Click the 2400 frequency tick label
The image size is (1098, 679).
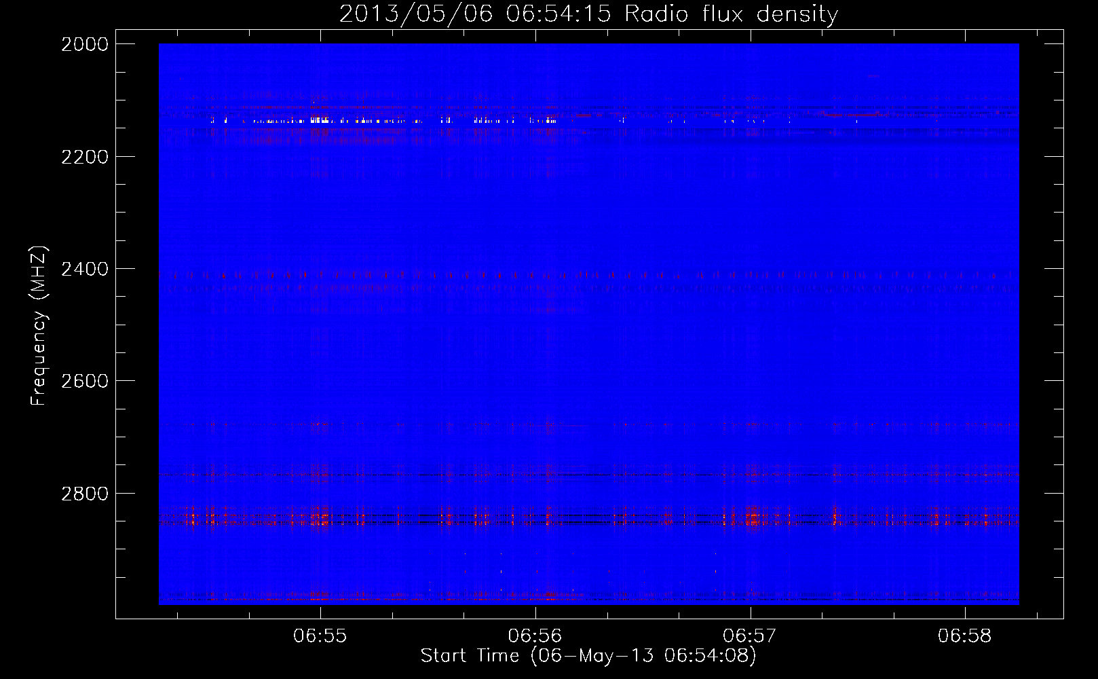[x=85, y=269]
